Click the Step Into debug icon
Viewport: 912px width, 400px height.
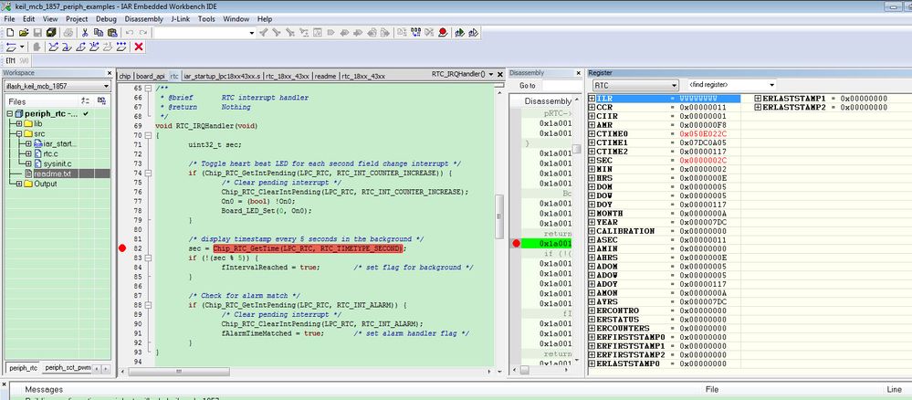(67, 47)
